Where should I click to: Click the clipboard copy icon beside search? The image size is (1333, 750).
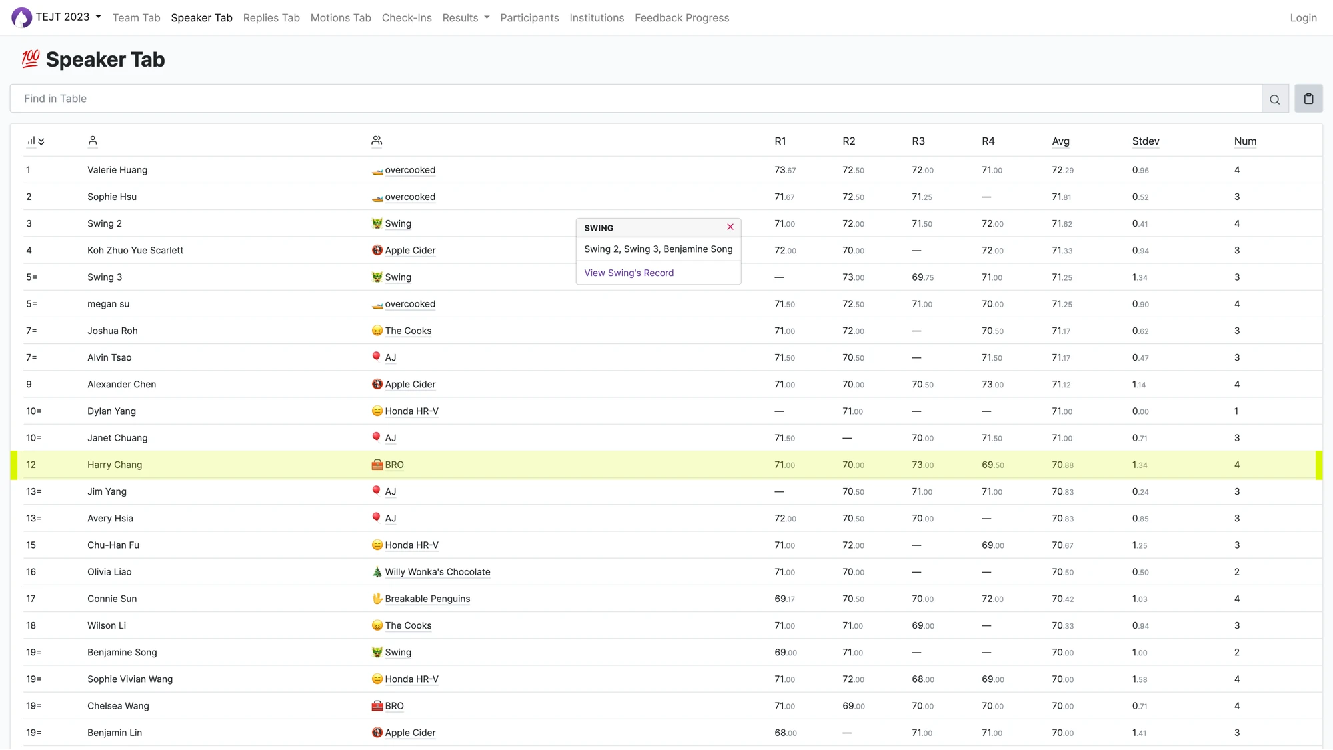coord(1308,98)
